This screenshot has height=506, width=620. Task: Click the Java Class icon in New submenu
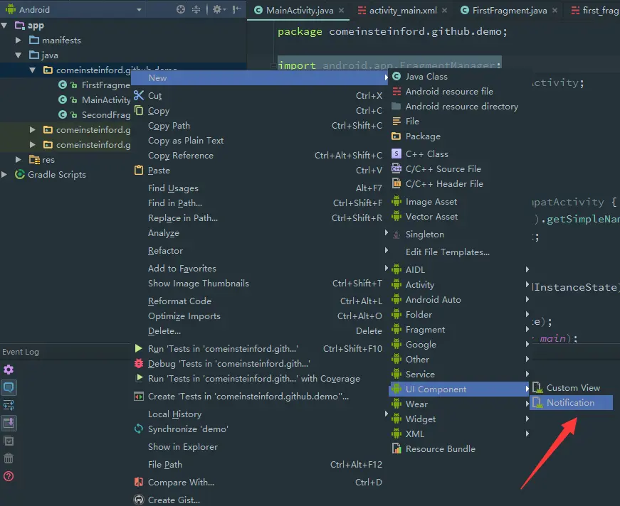pos(396,76)
